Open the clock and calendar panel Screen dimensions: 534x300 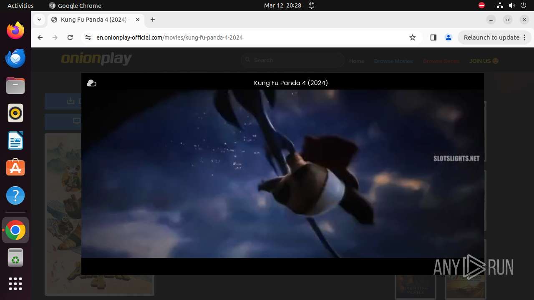[282, 5]
